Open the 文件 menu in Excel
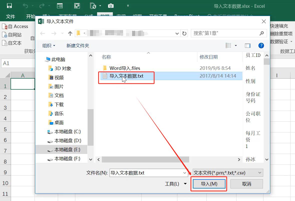This screenshot has height=201, width=295. tap(10, 17)
